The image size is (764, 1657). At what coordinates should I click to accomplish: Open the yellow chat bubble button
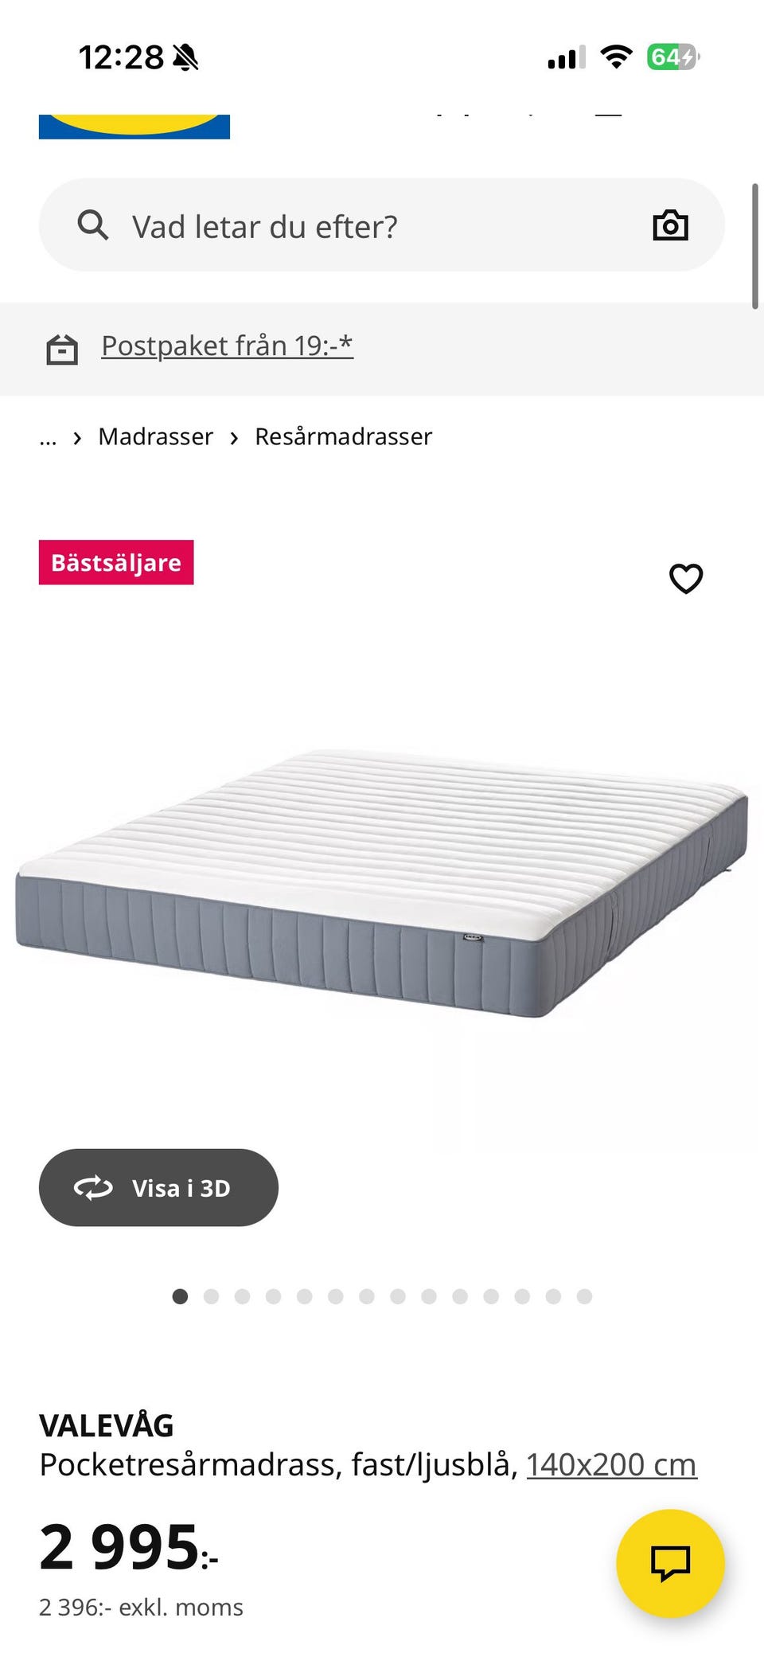pos(670,1563)
